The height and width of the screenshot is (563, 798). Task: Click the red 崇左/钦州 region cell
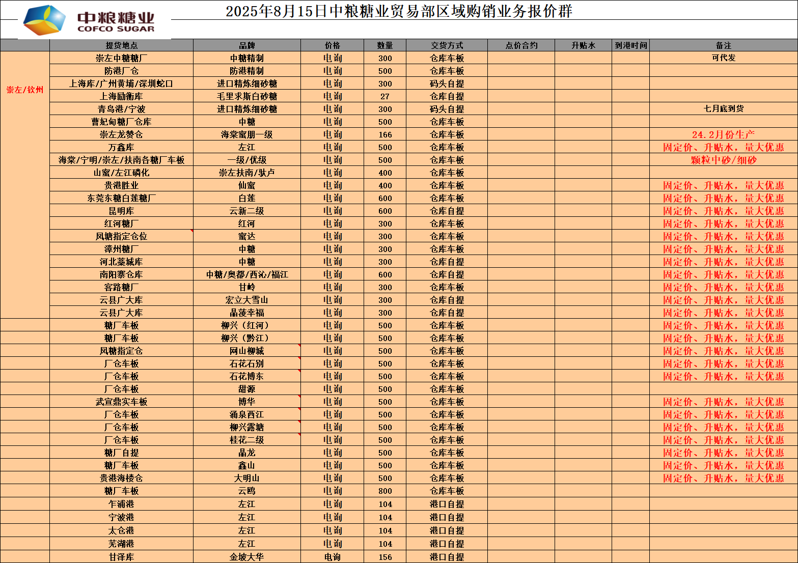pyautogui.click(x=25, y=90)
